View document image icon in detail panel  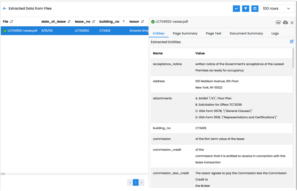(278, 22)
